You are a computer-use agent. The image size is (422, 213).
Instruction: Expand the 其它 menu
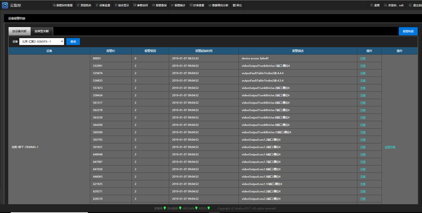[237, 5]
